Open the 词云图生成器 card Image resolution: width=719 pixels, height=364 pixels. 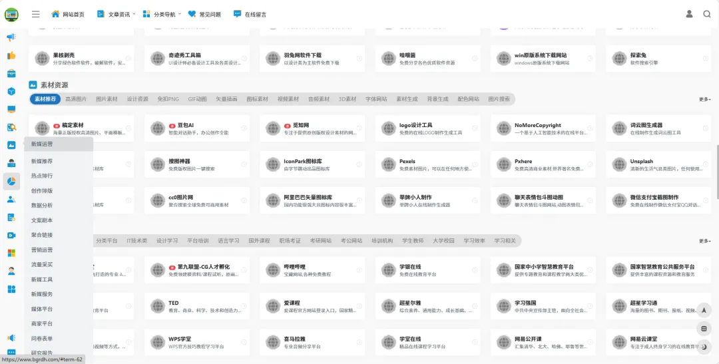click(658, 128)
